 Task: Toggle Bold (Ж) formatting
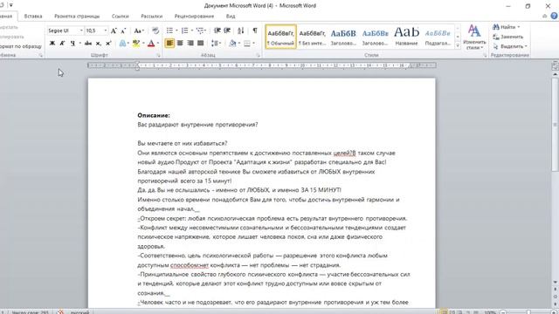coord(52,43)
